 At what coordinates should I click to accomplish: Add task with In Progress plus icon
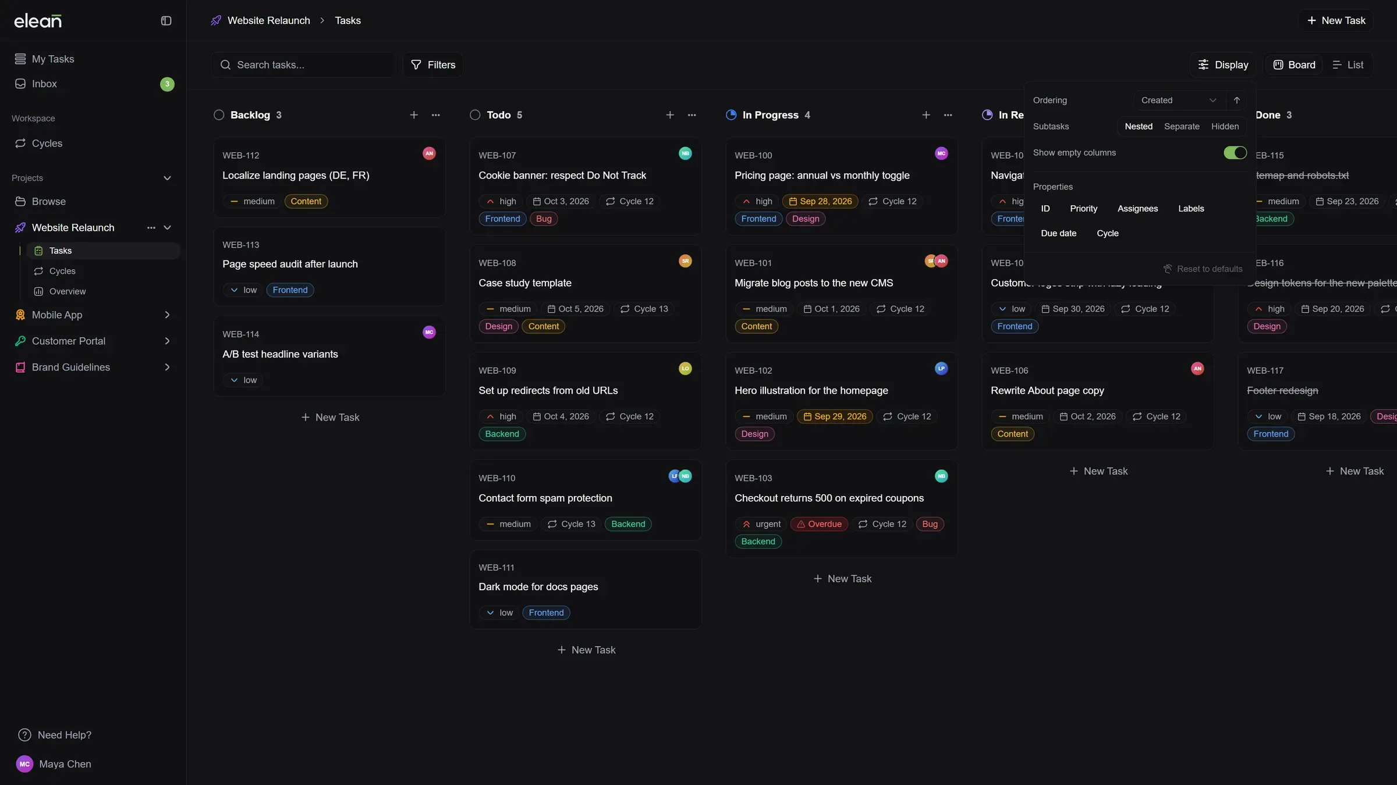pyautogui.click(x=926, y=115)
